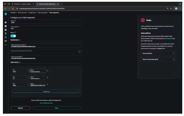Click the Twilio logo in right panel
184x116 pixels.
click(143, 20)
